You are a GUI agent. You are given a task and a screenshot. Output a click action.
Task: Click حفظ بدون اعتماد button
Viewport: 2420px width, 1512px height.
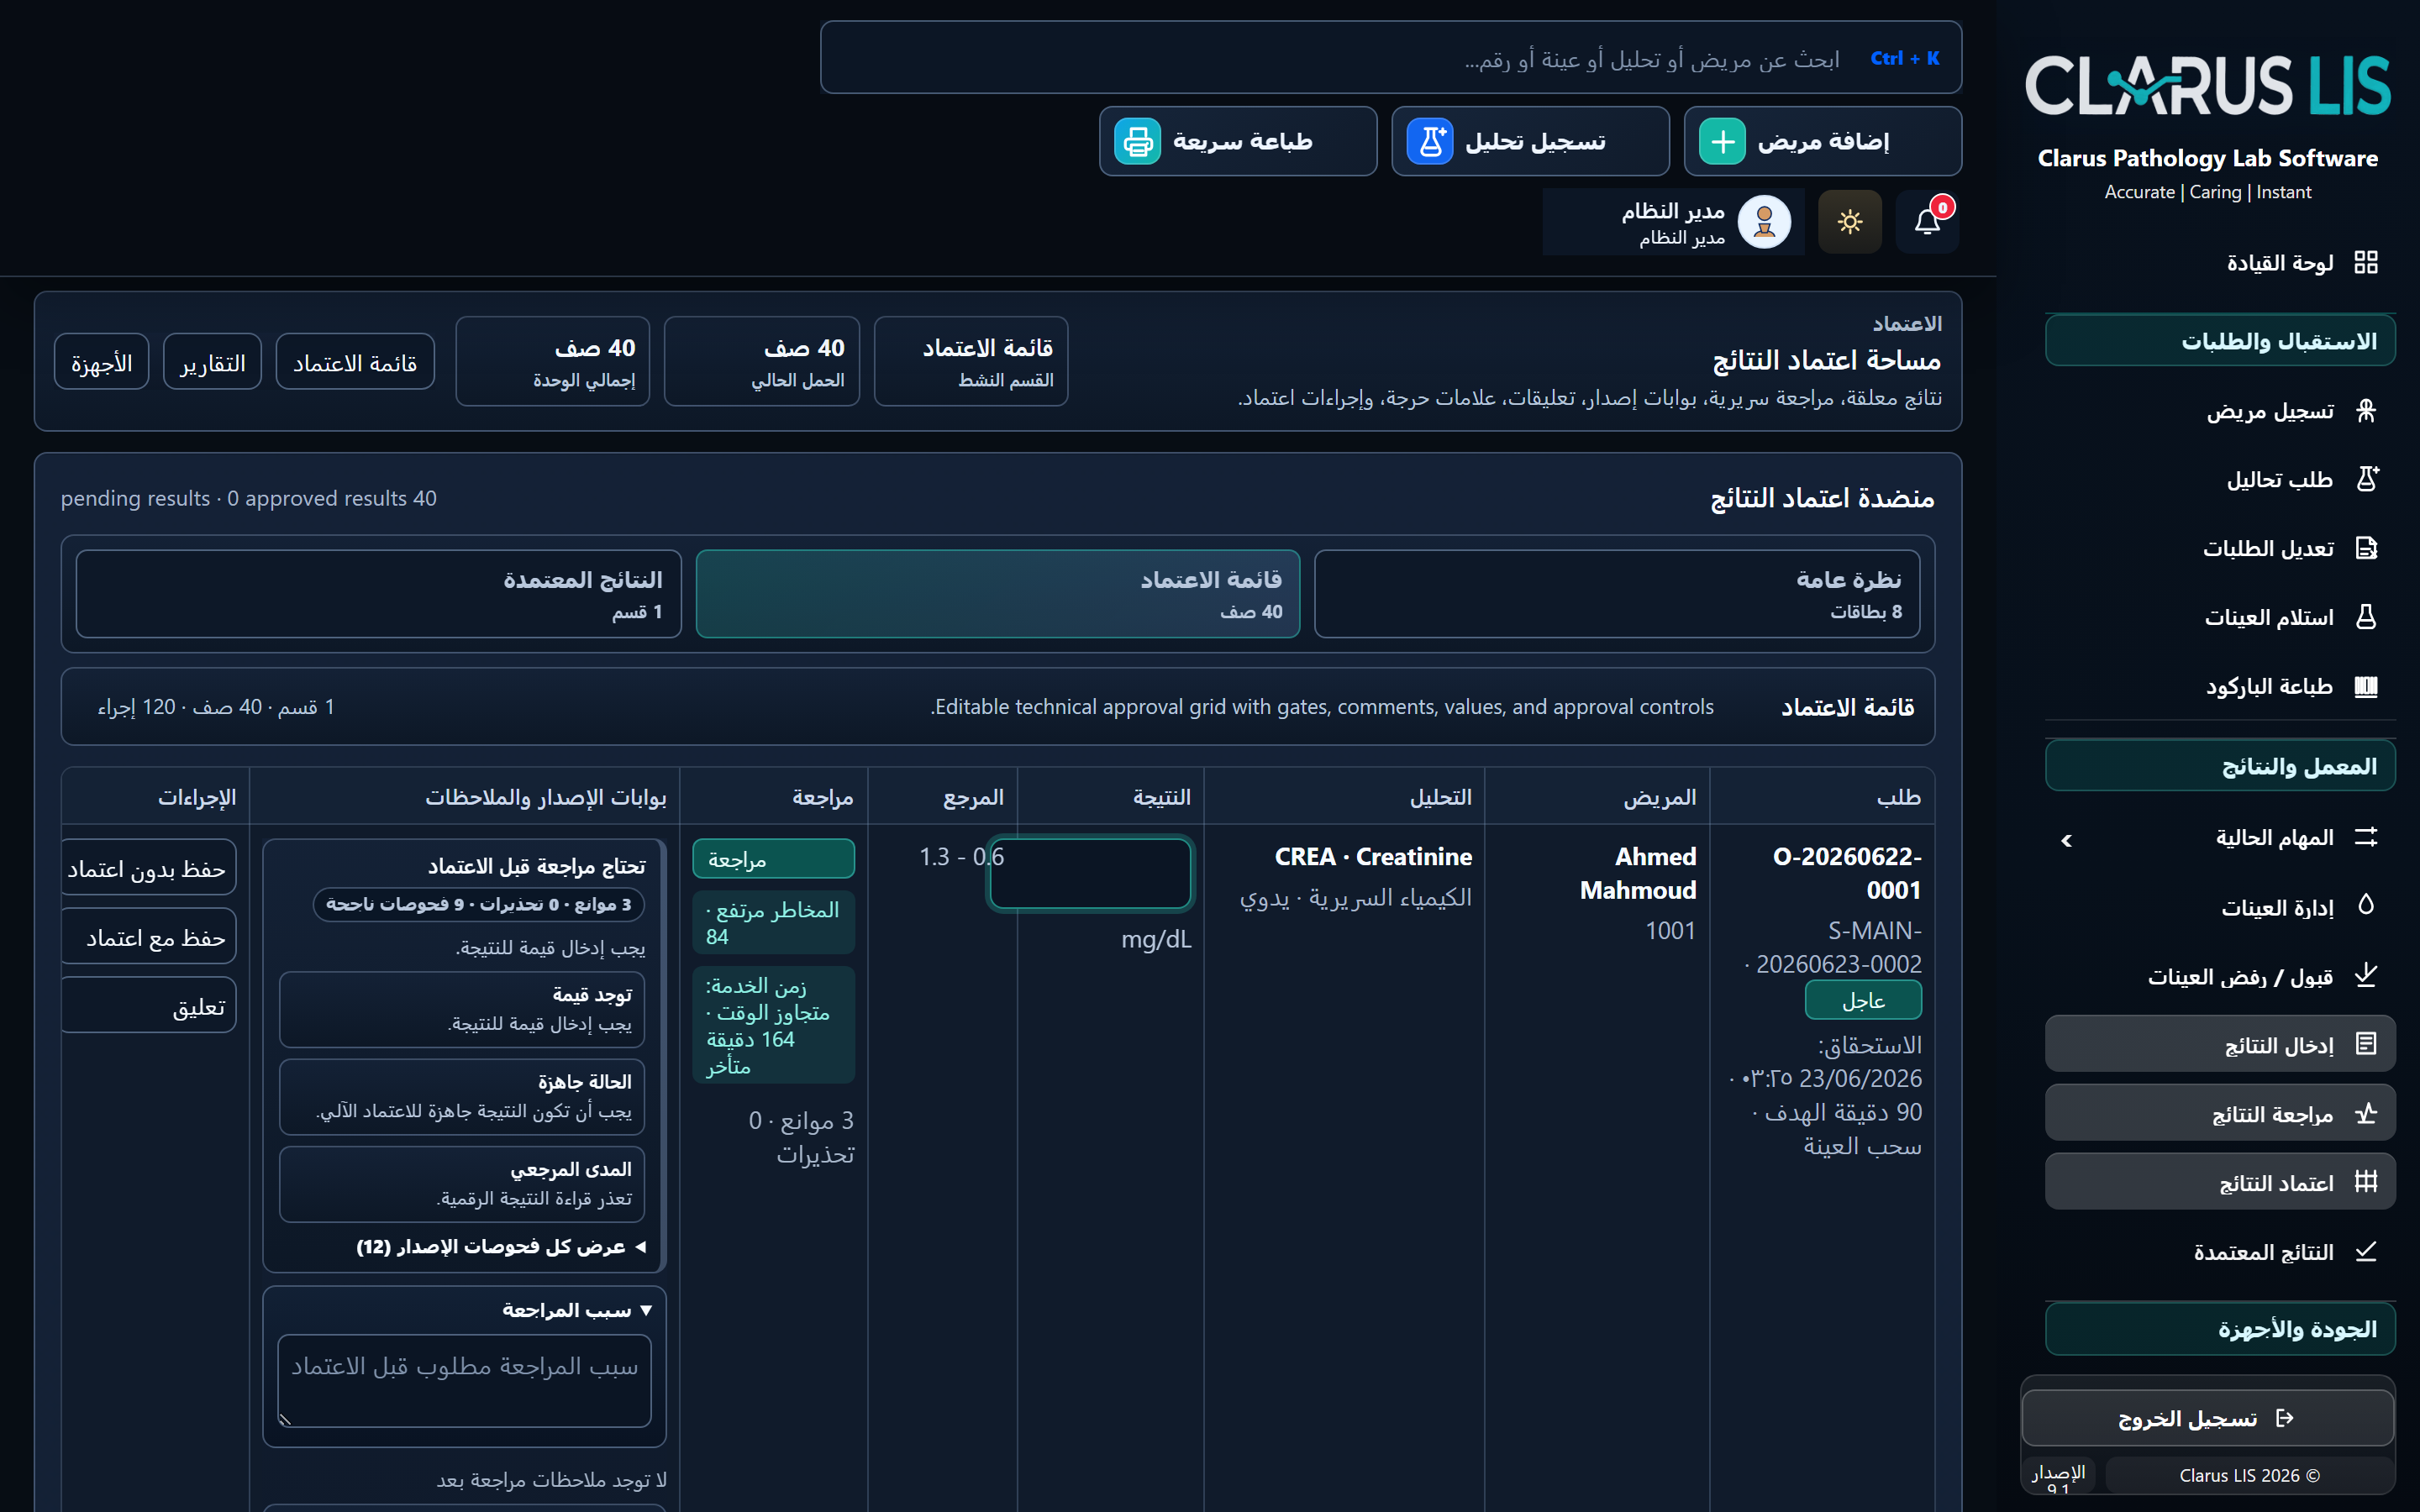point(148,868)
